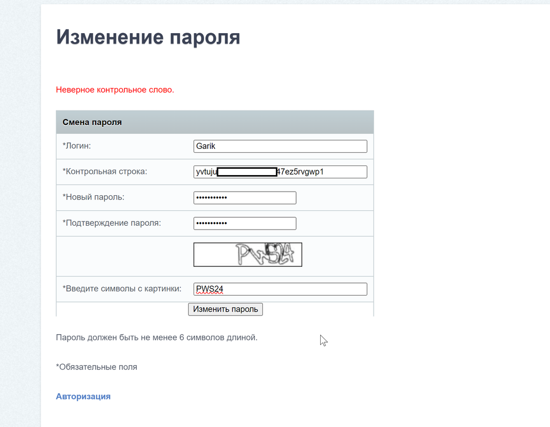This screenshot has width=550, height=427.
Task: Click the *Контрольная строка: label
Action: (x=105, y=171)
